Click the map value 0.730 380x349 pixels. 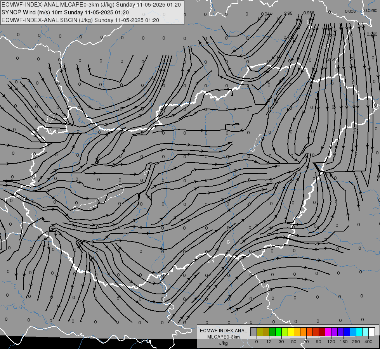click(x=289, y=37)
